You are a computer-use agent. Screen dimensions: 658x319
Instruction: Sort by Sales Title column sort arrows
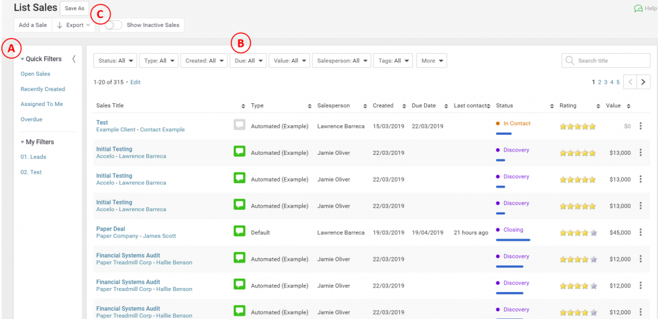[x=243, y=106]
